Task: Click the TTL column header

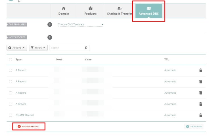Action: point(167,59)
